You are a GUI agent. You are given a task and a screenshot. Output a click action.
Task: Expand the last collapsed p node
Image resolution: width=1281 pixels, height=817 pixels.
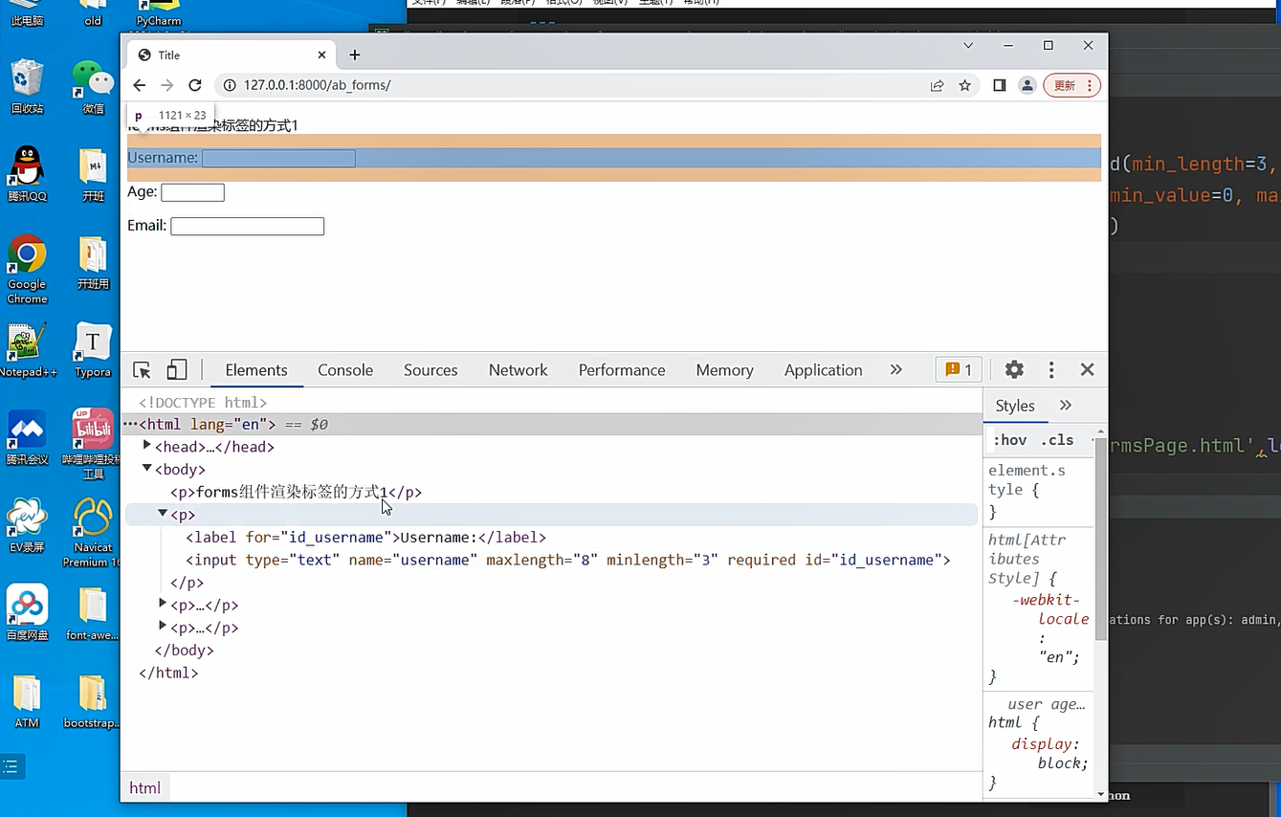point(163,627)
